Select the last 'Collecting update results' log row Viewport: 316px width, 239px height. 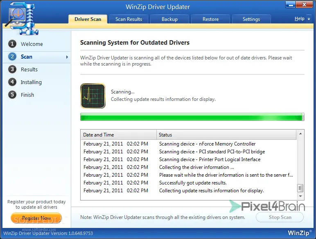click(x=189, y=191)
